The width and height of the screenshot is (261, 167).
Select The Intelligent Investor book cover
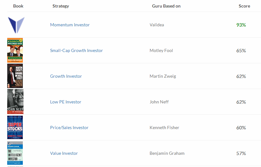[15, 153]
